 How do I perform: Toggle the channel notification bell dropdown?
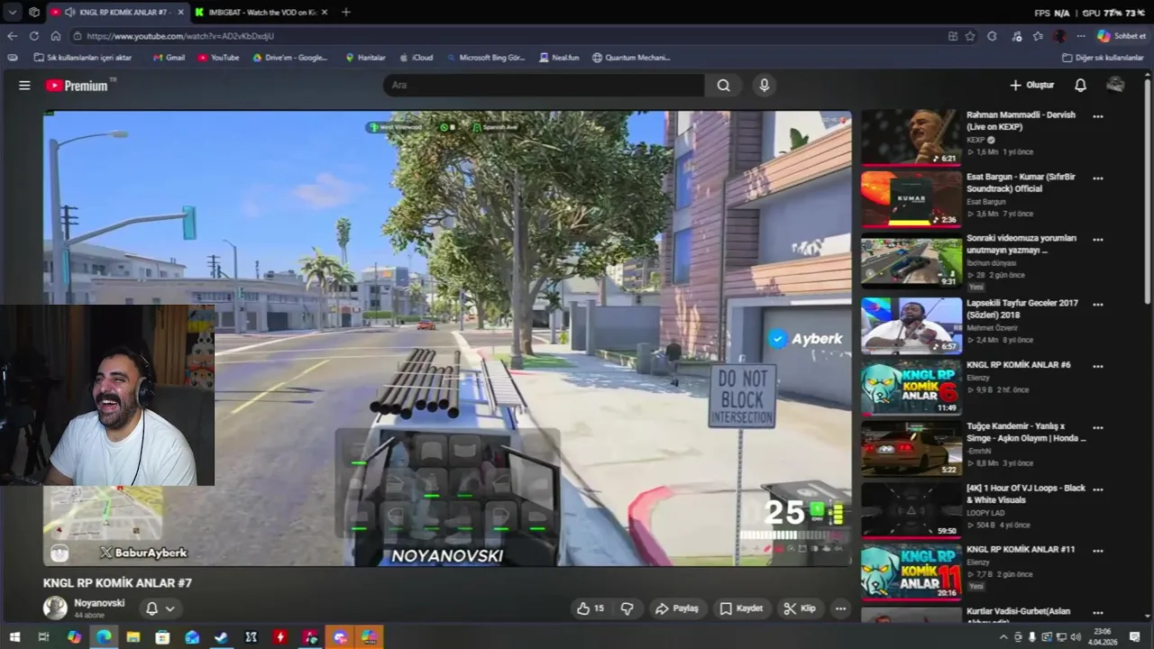click(x=160, y=608)
